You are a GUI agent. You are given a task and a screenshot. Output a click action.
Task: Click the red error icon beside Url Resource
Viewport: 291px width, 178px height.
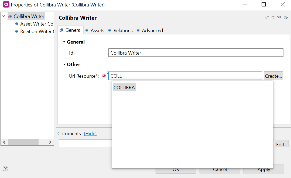tap(104, 76)
